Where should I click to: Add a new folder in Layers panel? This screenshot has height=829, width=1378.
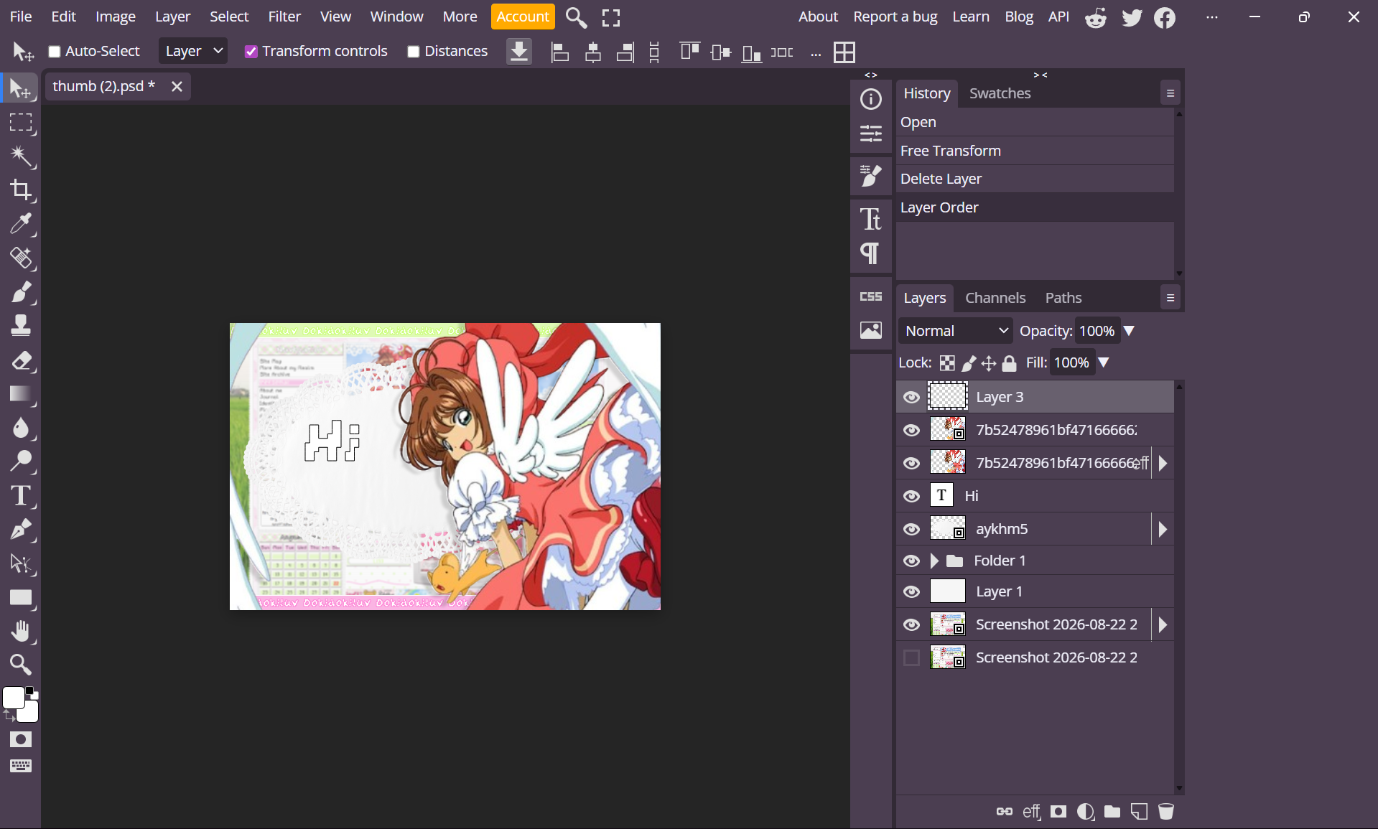coord(1112,812)
